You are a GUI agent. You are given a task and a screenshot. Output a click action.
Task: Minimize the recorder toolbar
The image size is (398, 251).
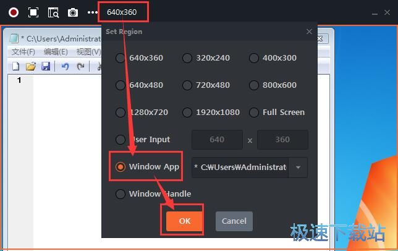(375, 14)
